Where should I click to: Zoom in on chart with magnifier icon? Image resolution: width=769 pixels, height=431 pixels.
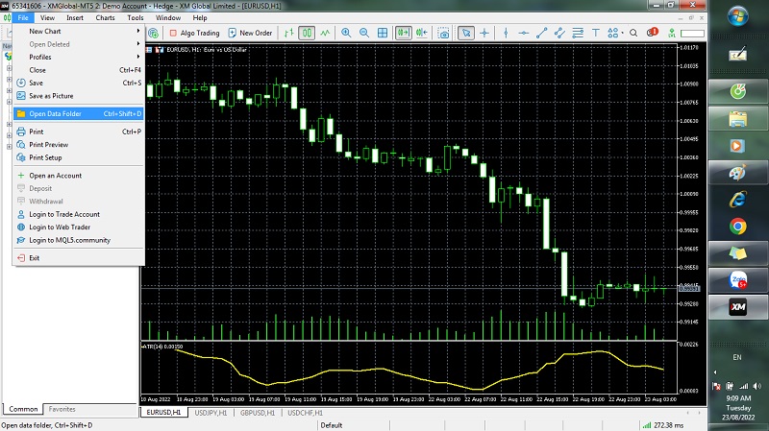coord(344,33)
